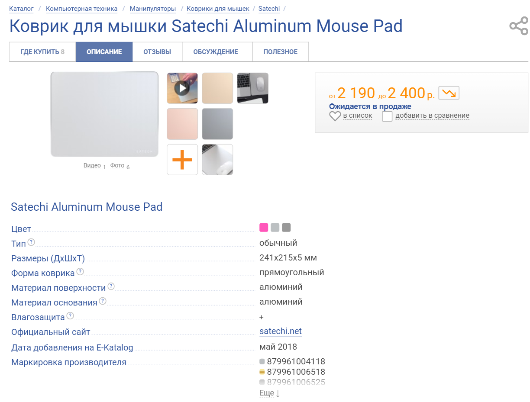
Task: Click the heart wishlist icon
Action: tap(335, 116)
